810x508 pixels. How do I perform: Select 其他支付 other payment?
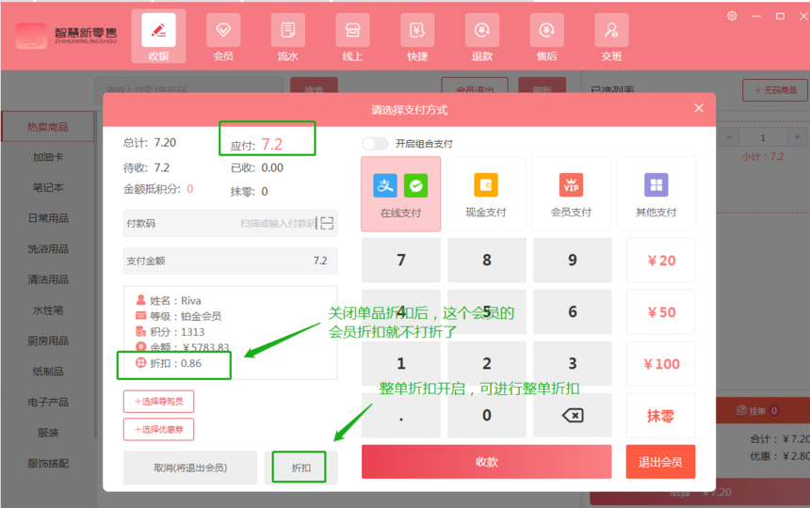click(656, 194)
